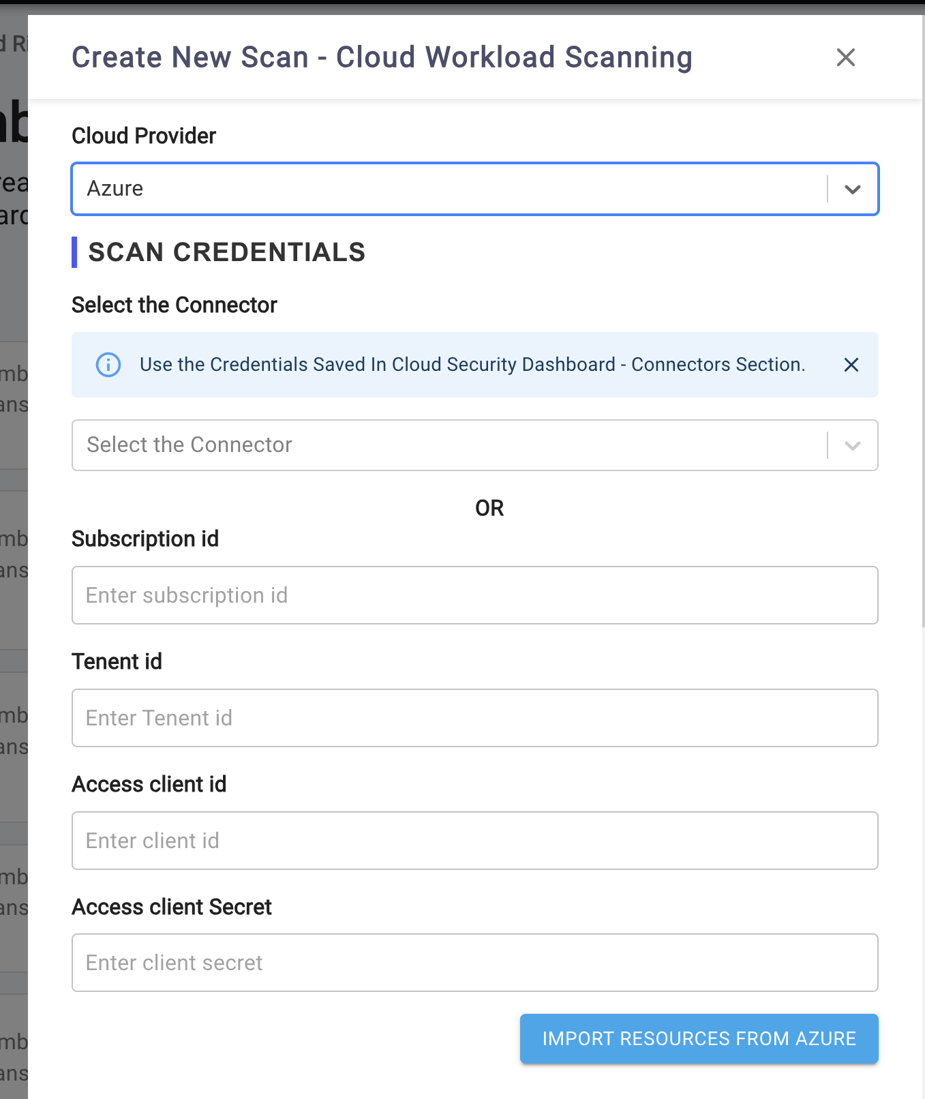The image size is (925, 1099).
Task: Dismiss the saved credentials info banner
Action: click(x=851, y=365)
